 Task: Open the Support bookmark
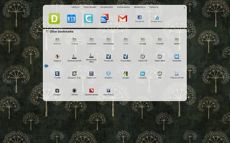click(x=57, y=58)
